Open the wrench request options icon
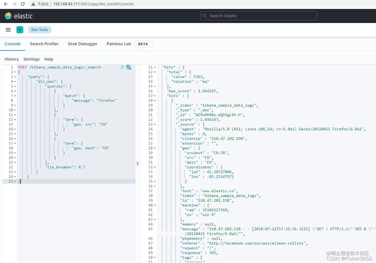This screenshot has width=376, height=263. (x=129, y=67)
